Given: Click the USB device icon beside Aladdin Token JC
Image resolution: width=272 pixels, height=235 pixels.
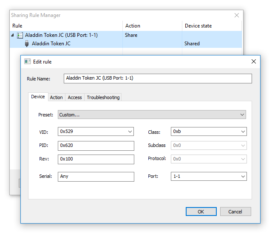Looking at the screenshot, I should click(x=26, y=44).
